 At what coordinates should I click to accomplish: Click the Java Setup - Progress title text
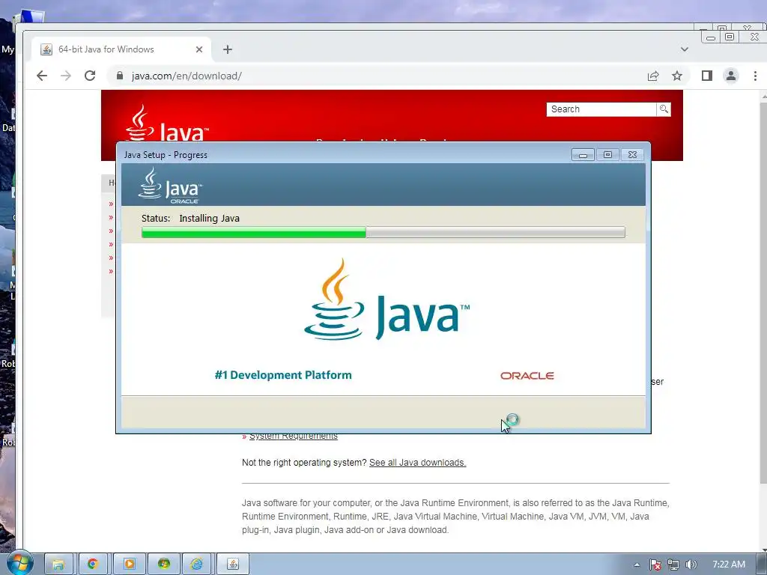[166, 155]
